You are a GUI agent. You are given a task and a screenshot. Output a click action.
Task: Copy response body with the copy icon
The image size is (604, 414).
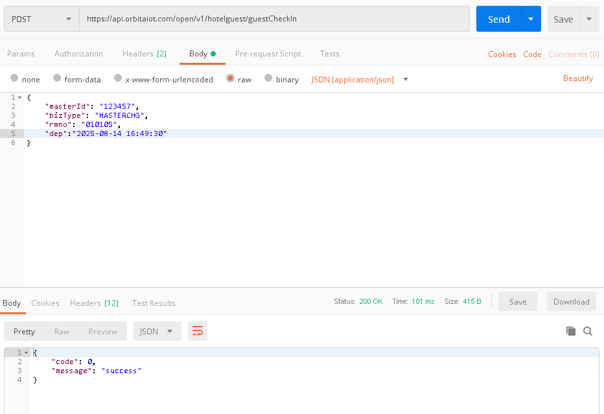(x=571, y=331)
